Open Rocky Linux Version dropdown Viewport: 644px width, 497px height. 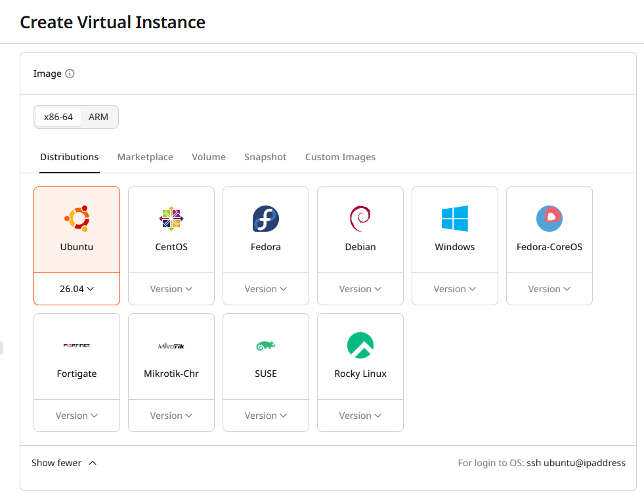coord(360,416)
